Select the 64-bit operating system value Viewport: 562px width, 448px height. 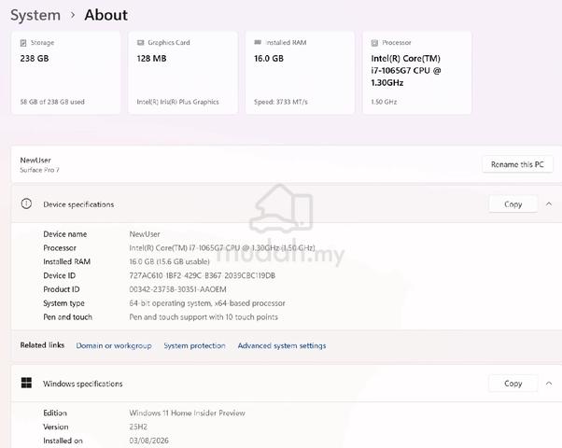pos(207,303)
